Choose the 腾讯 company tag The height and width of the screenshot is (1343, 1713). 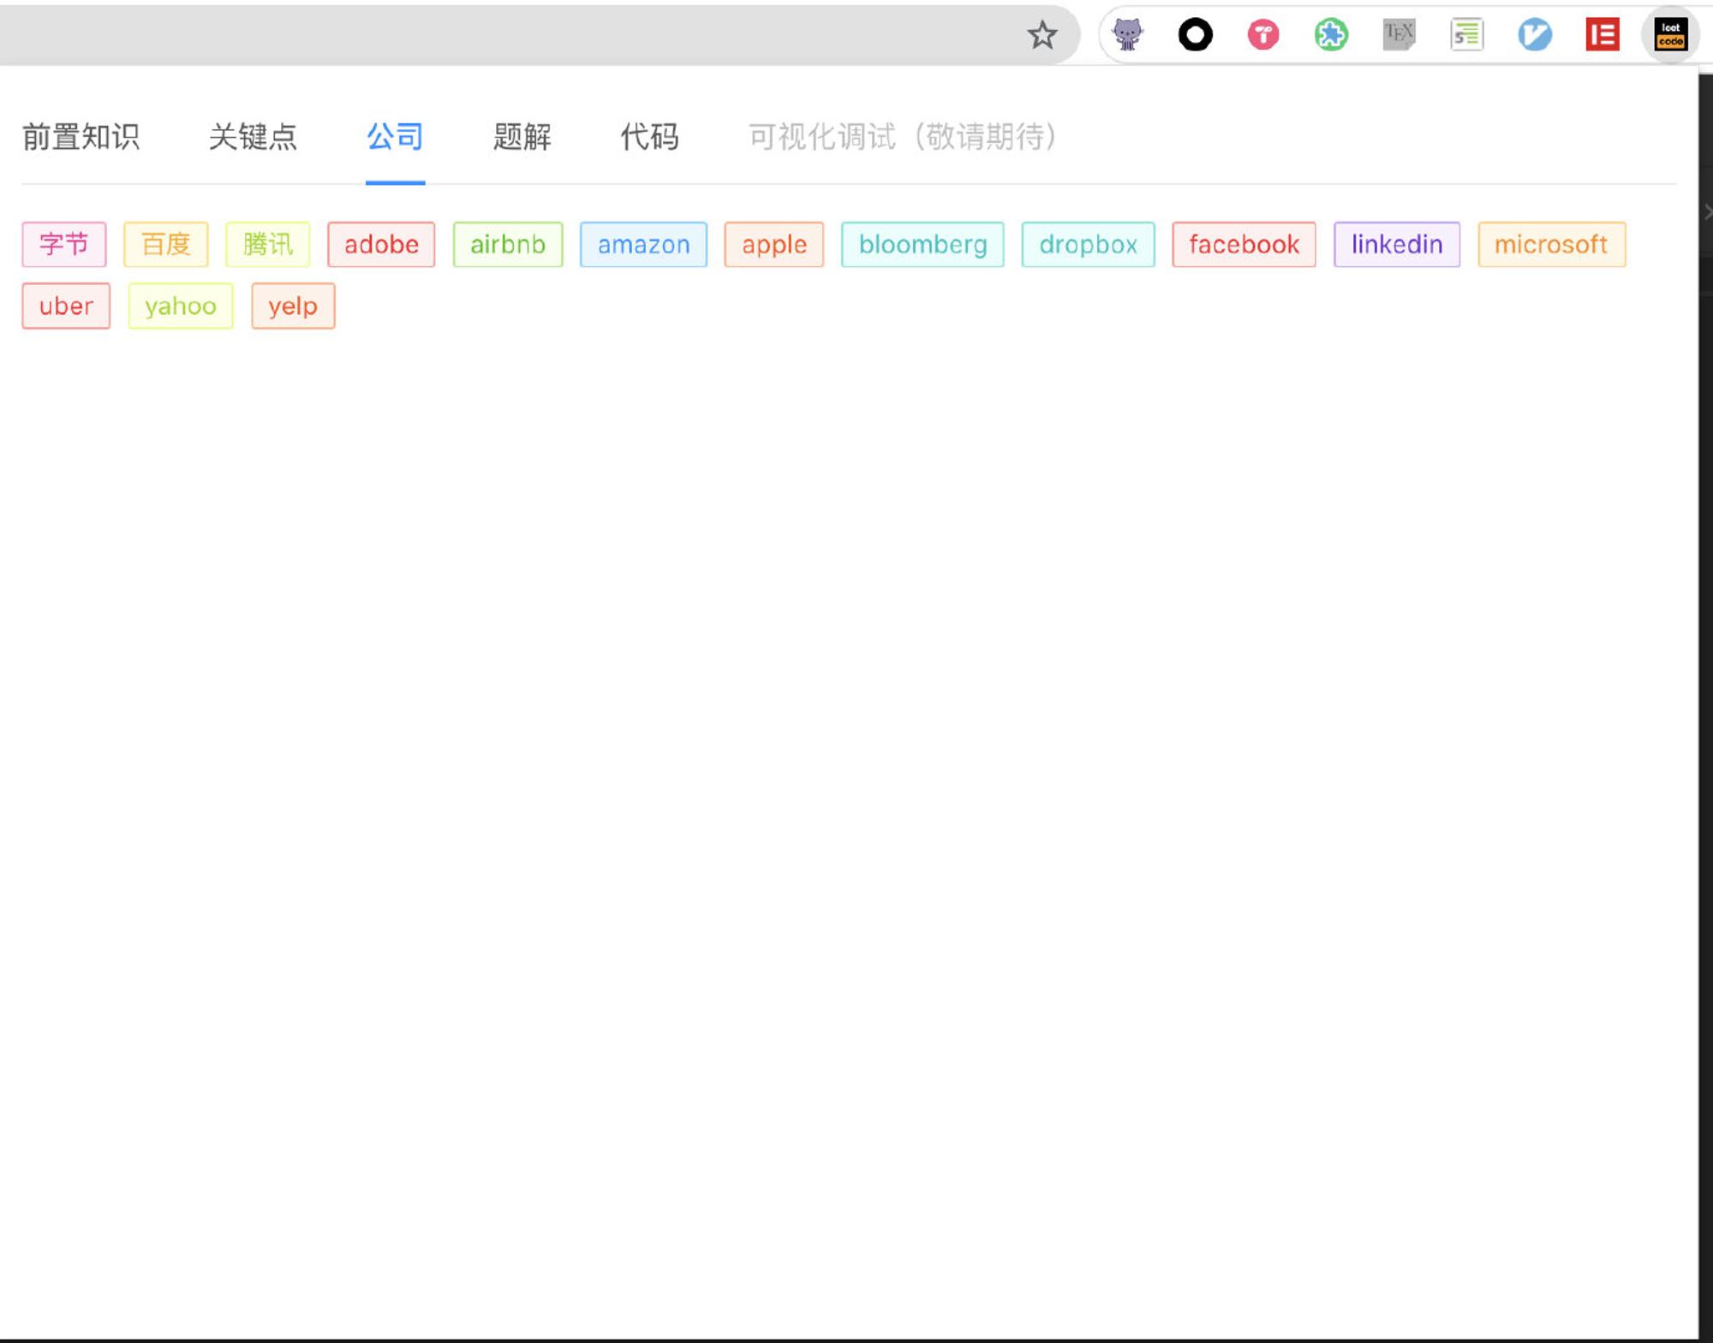click(268, 245)
